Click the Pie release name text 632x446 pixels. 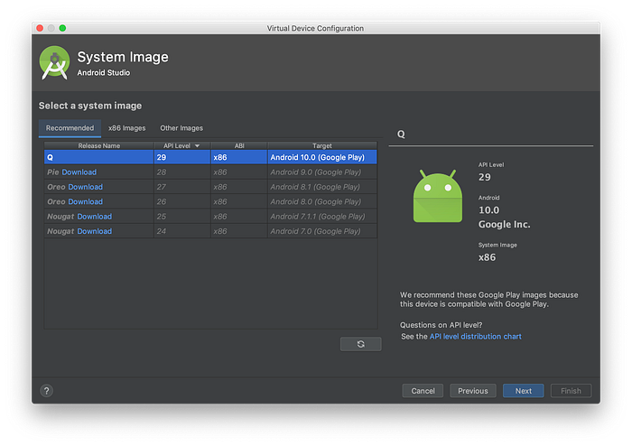point(52,172)
